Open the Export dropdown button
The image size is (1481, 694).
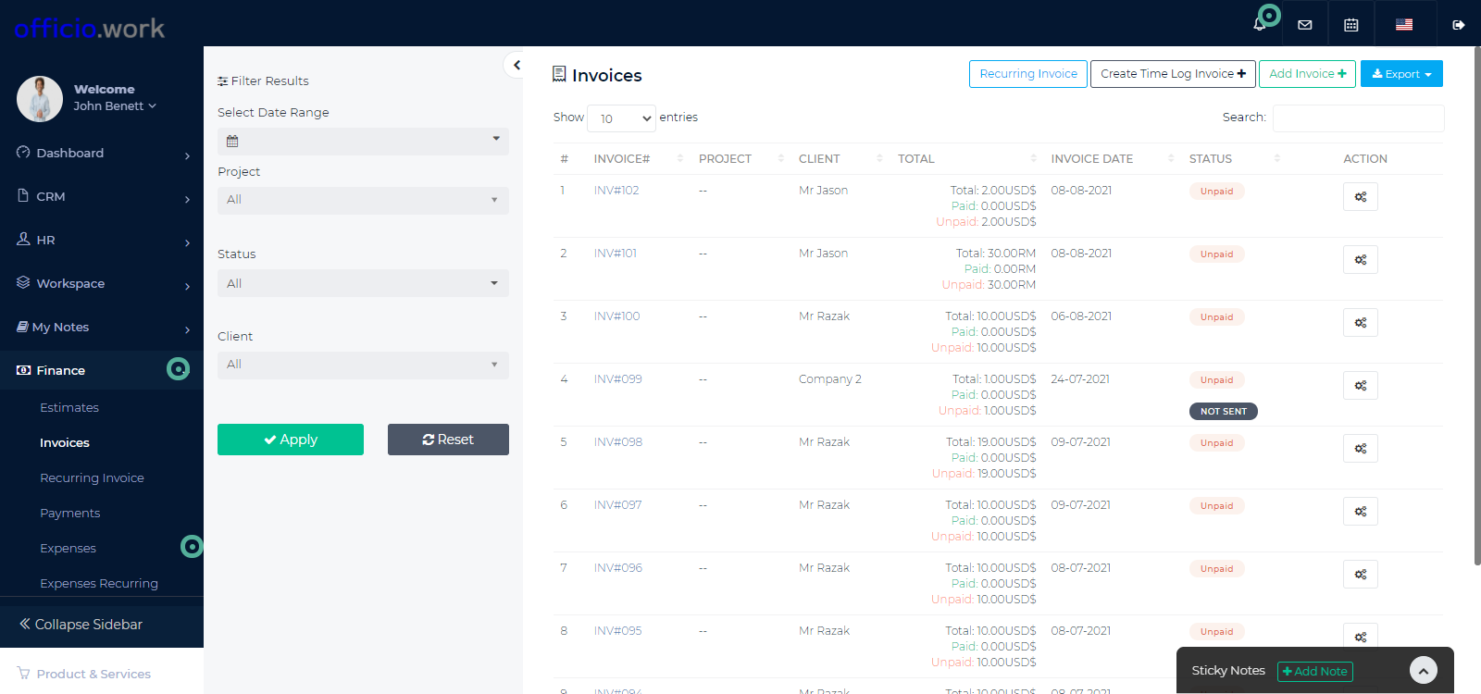pyautogui.click(x=1401, y=74)
